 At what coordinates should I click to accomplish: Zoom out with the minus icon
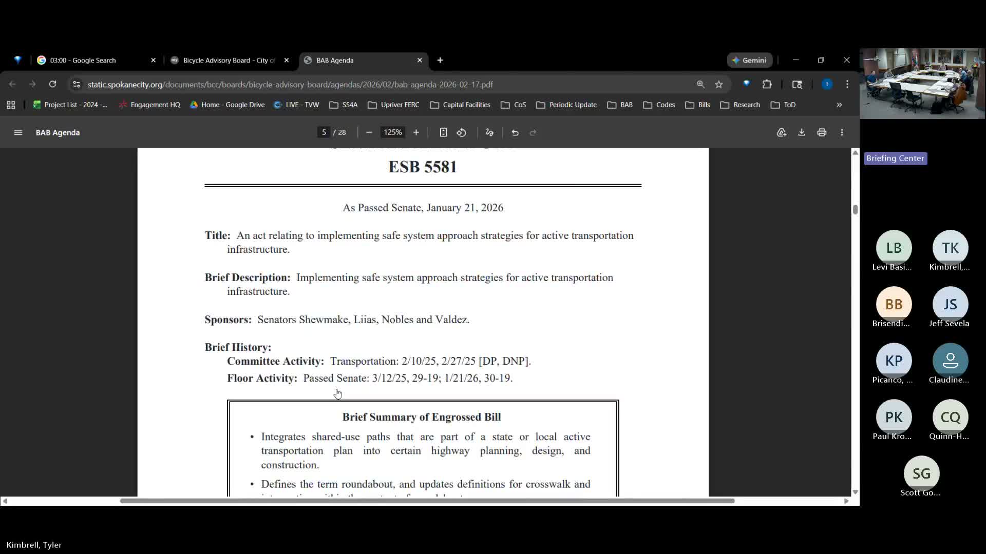coord(369,132)
